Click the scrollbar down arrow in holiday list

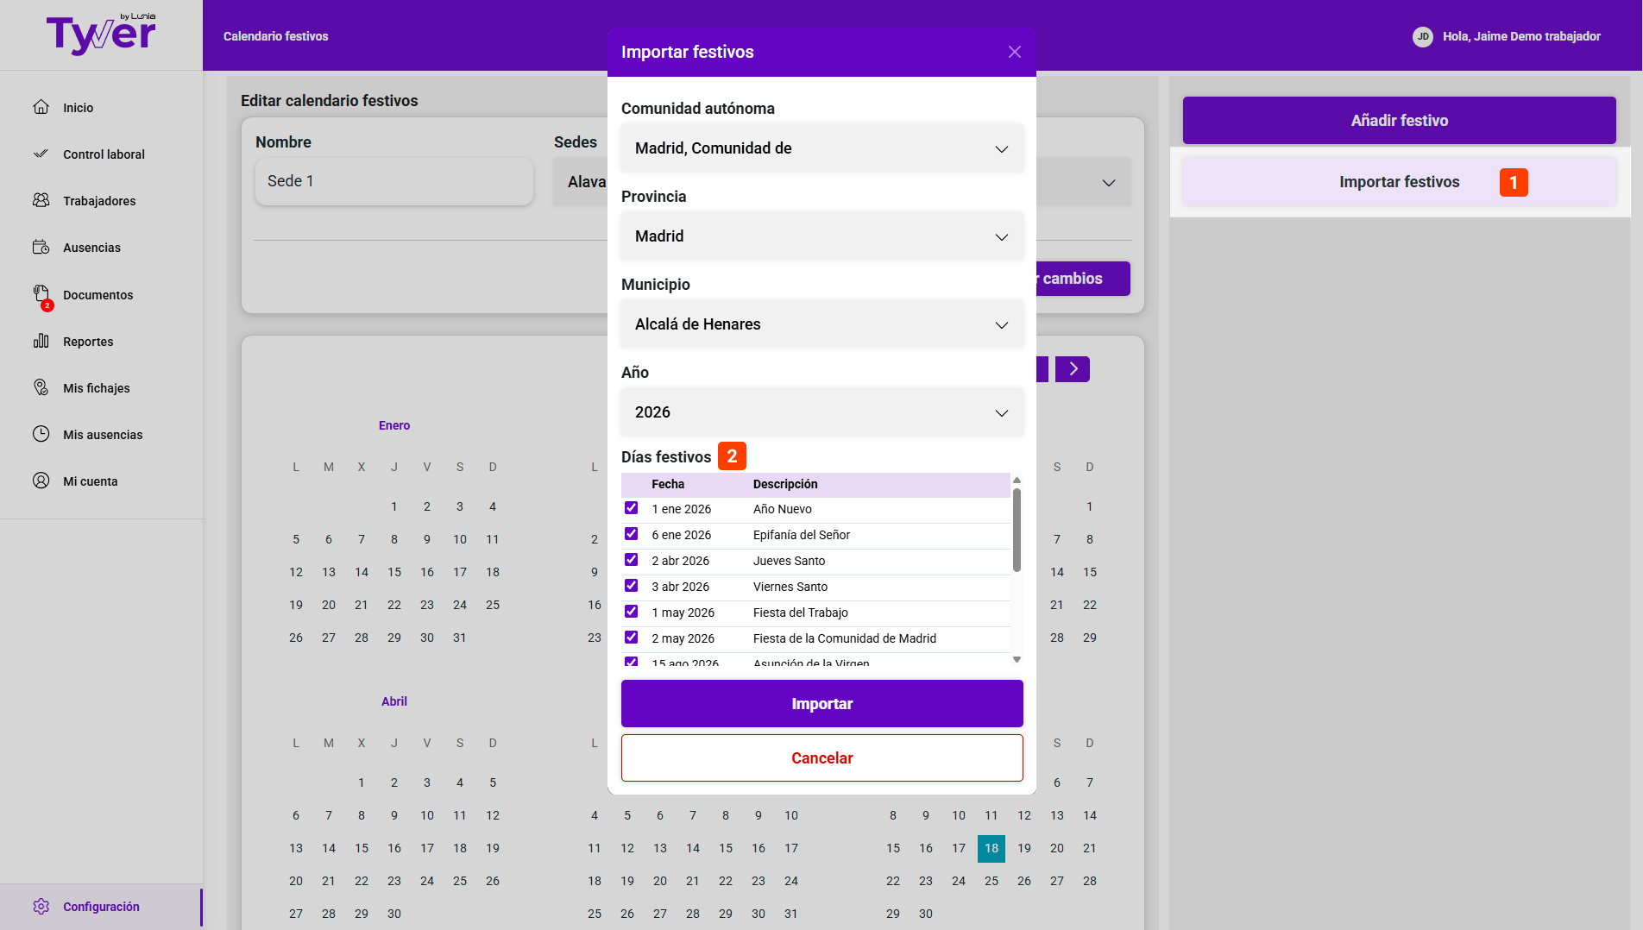1017,659
